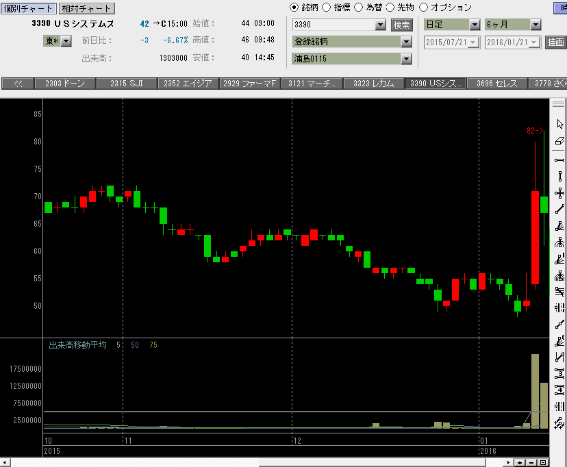Click the fit-to-window chart button
Image resolution: width=567 pixels, height=467 pixels.
coord(543,462)
